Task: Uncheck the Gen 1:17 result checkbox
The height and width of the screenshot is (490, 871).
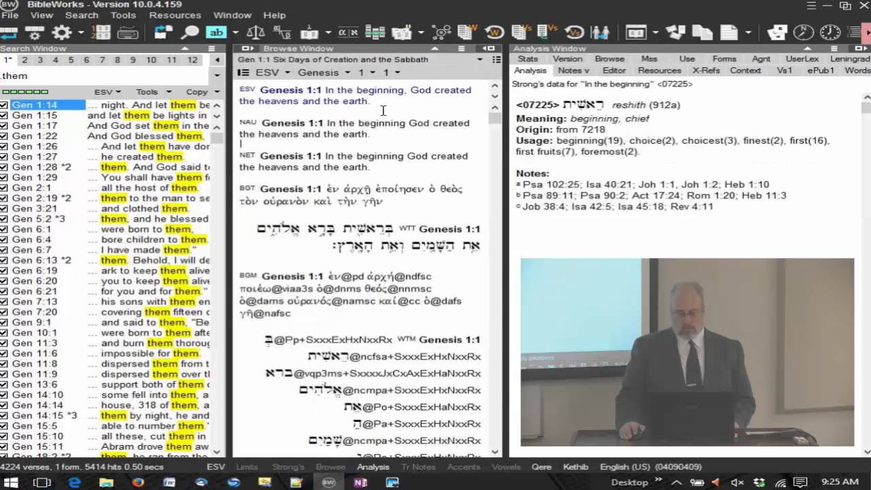Action: (x=4, y=126)
